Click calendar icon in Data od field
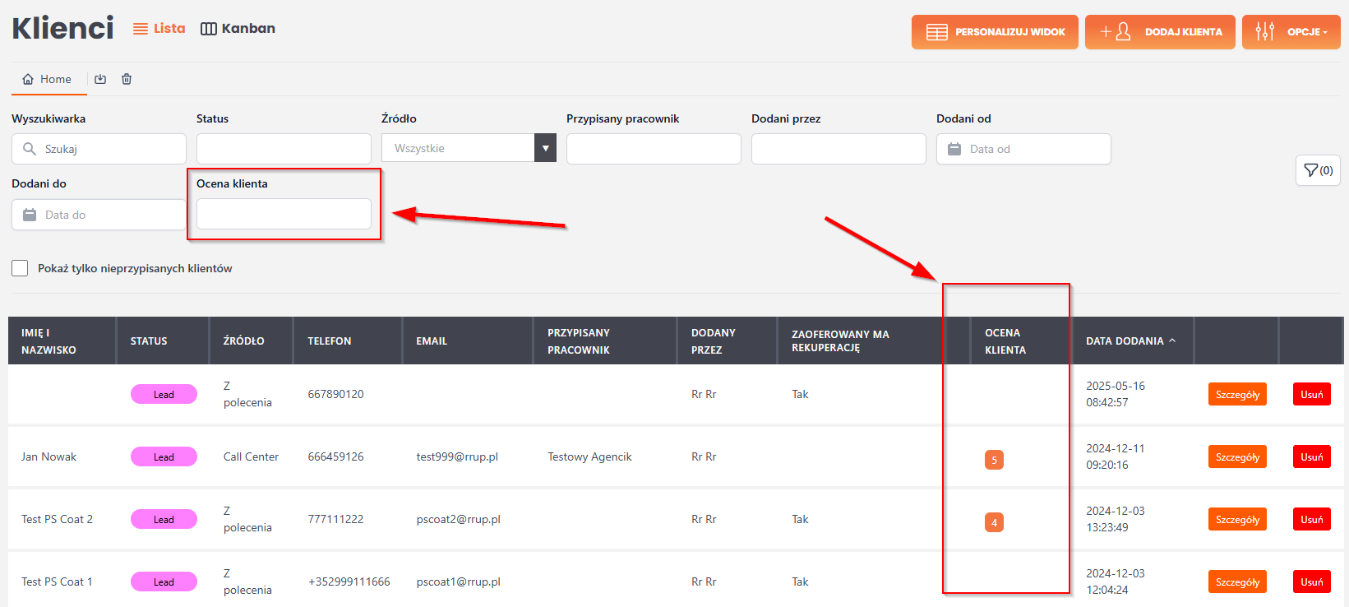This screenshot has height=607, width=1349. (x=954, y=149)
